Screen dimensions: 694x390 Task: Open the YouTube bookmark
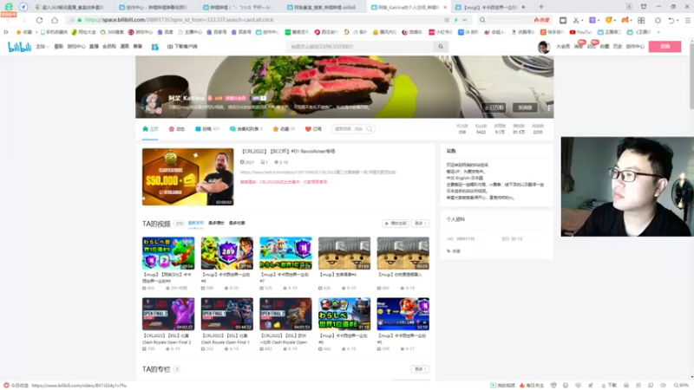click(x=580, y=32)
